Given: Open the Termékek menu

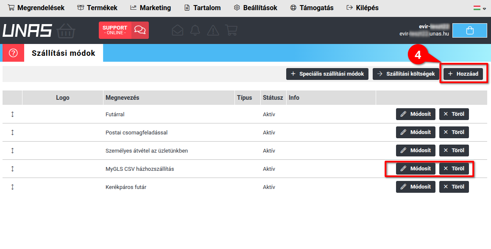Looking at the screenshot, I should [97, 8].
